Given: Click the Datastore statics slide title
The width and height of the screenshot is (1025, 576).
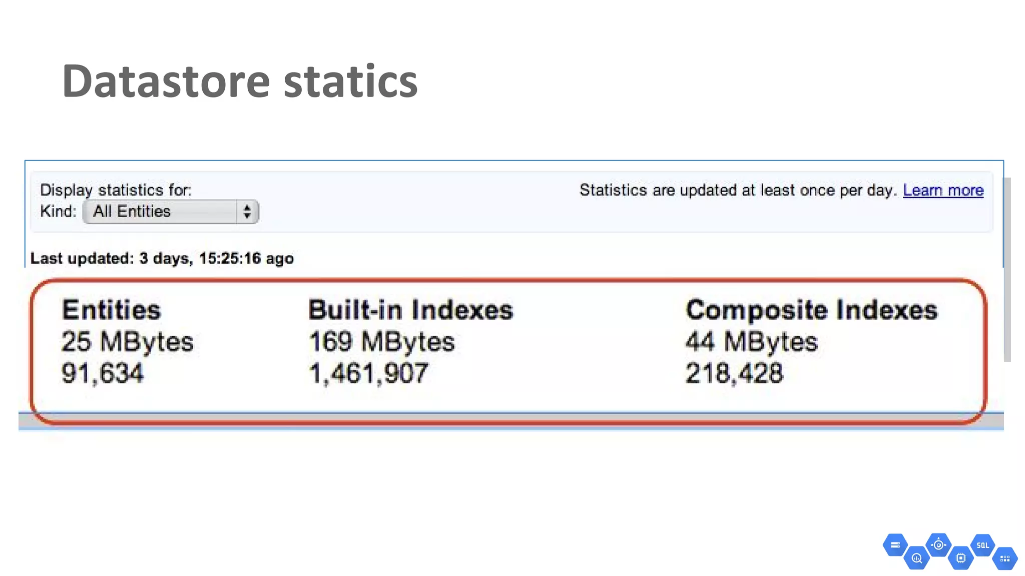Looking at the screenshot, I should (240, 81).
